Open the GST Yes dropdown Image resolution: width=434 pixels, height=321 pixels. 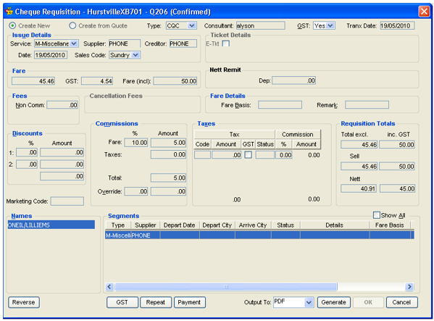(330, 26)
